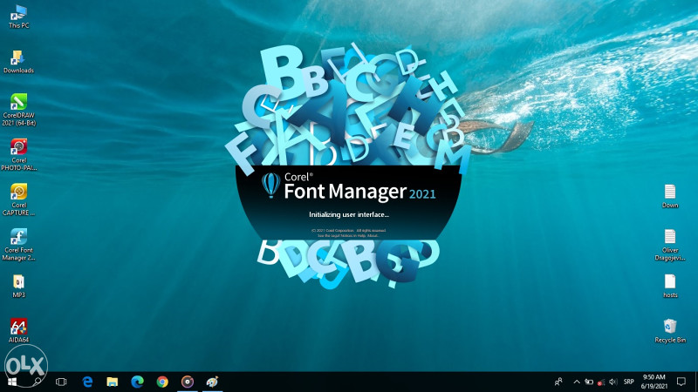Open Task View in the taskbar
Image resolution: width=698 pixels, height=392 pixels.
(x=61, y=382)
